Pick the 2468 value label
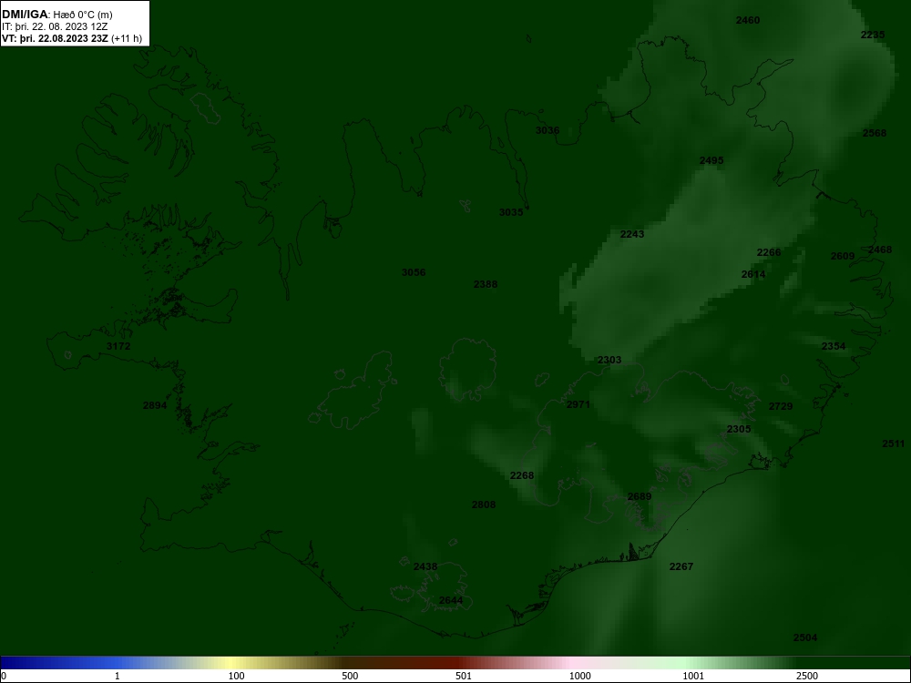 tap(880, 250)
